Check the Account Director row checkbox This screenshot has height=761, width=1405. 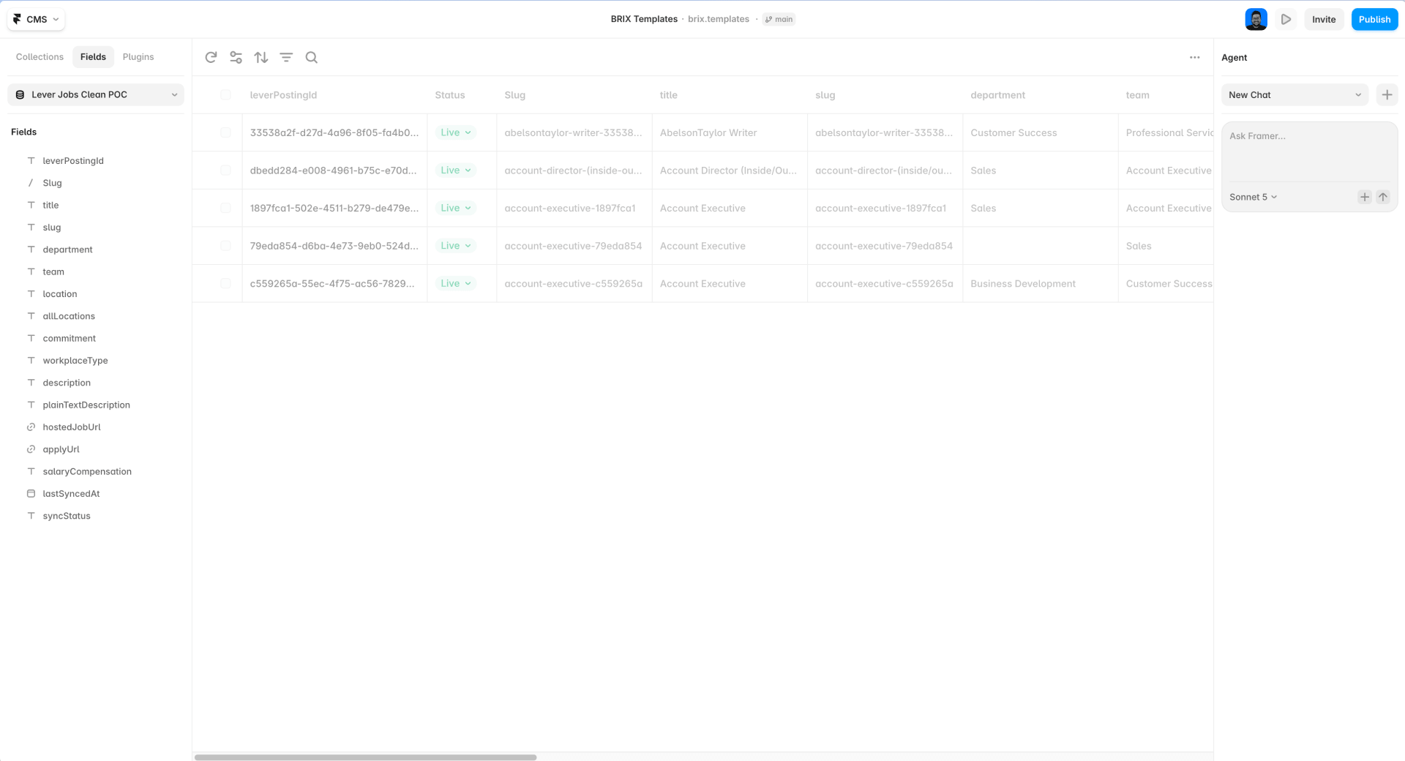pyautogui.click(x=225, y=170)
